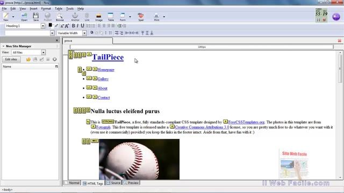Click the round stop icon in Site Manager

click(55, 60)
